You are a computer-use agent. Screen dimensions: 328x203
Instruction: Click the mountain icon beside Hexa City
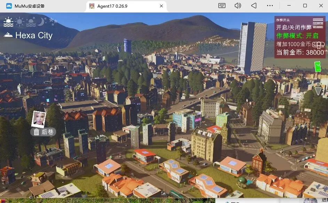click(x=8, y=35)
